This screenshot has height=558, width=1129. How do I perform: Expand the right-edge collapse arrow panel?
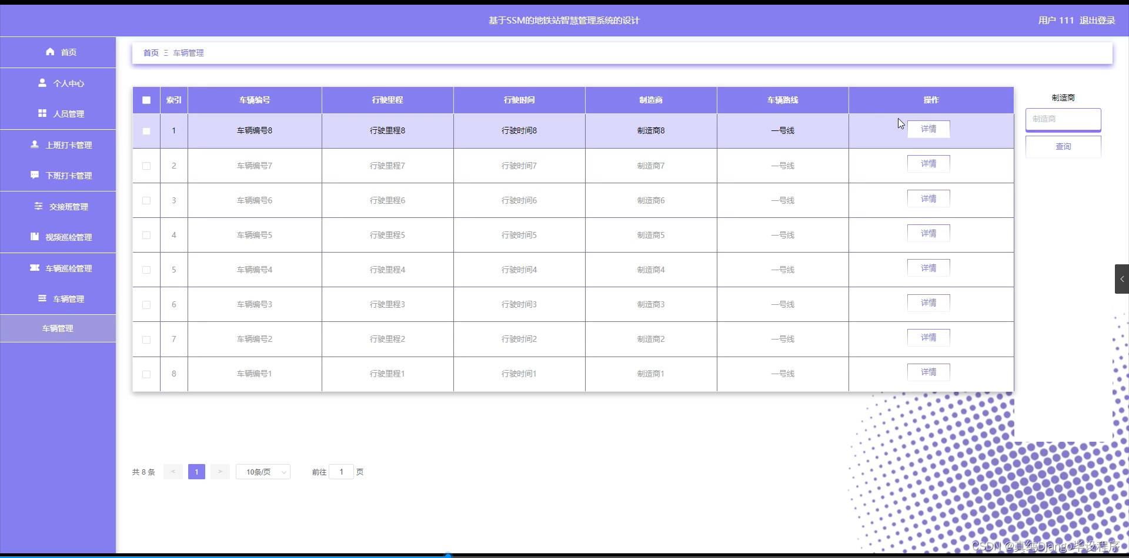click(x=1122, y=279)
